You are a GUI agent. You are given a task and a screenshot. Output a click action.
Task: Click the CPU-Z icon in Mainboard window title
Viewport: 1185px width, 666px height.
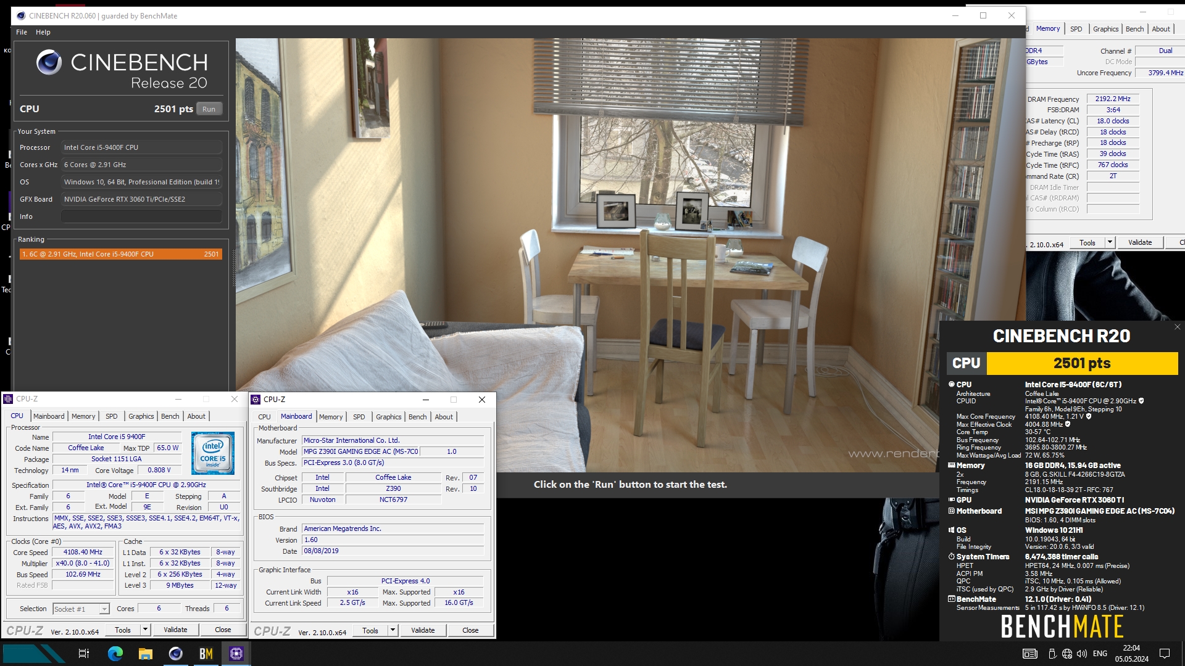pos(256,400)
